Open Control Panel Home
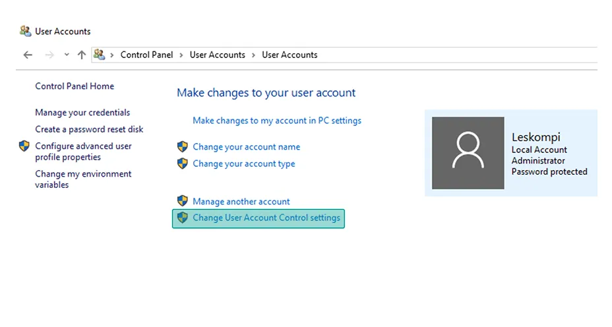 tap(75, 86)
